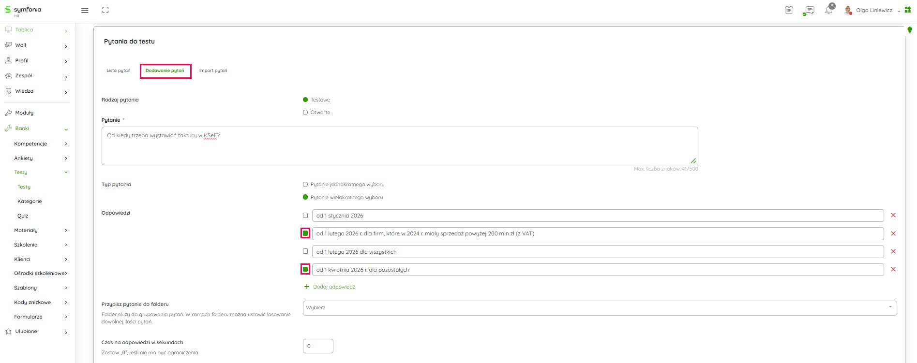Choose 'Pytanie jednokrotnego wyboru' option
The image size is (917, 363).
point(305,185)
